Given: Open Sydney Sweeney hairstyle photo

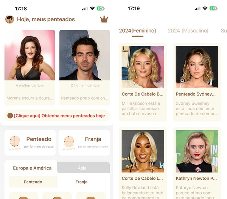Looking at the screenshot, I should pos(197,67).
